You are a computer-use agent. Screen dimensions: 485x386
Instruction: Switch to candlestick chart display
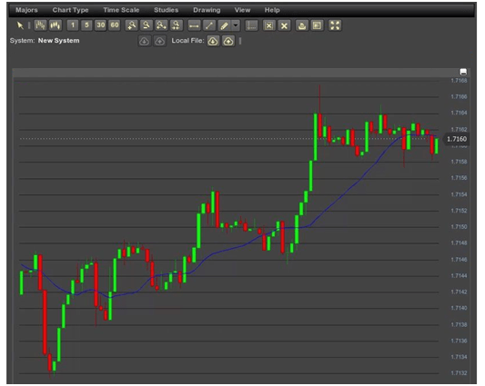point(56,25)
